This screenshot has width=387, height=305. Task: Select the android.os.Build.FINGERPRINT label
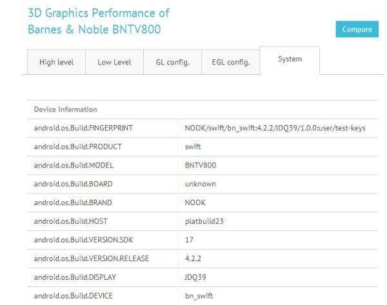(x=83, y=128)
